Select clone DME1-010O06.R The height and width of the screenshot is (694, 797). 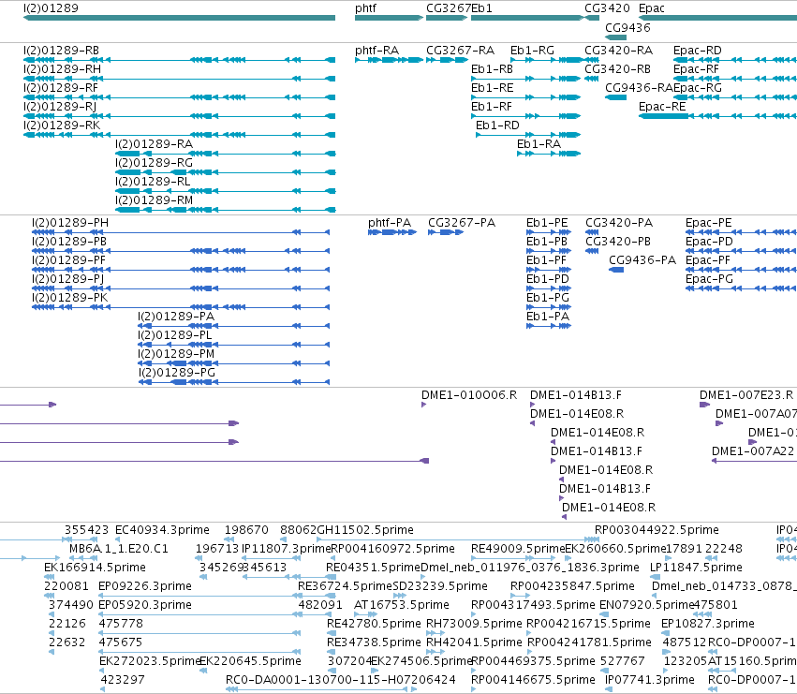tap(469, 395)
